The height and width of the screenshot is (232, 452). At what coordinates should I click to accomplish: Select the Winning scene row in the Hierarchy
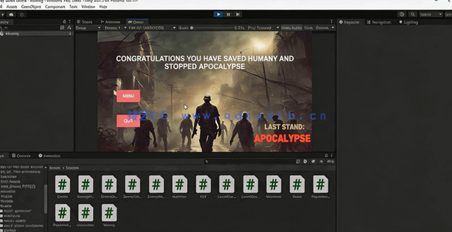click(x=36, y=34)
